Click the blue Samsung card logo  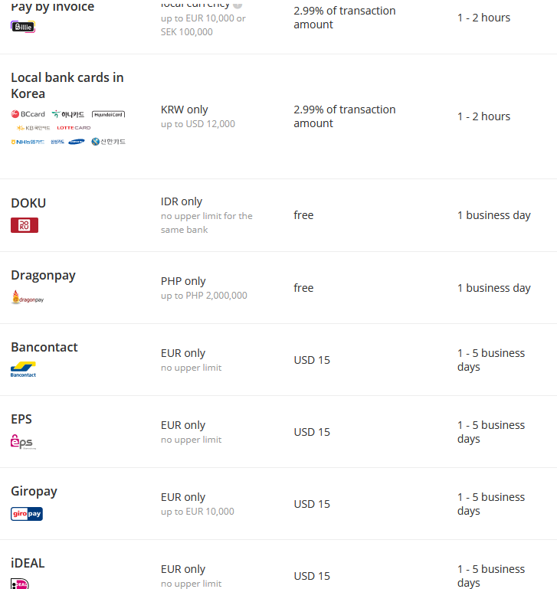[x=77, y=142]
